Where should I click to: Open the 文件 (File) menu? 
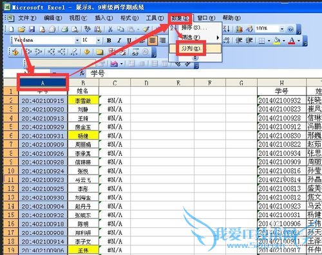pyautogui.click(x=26, y=18)
